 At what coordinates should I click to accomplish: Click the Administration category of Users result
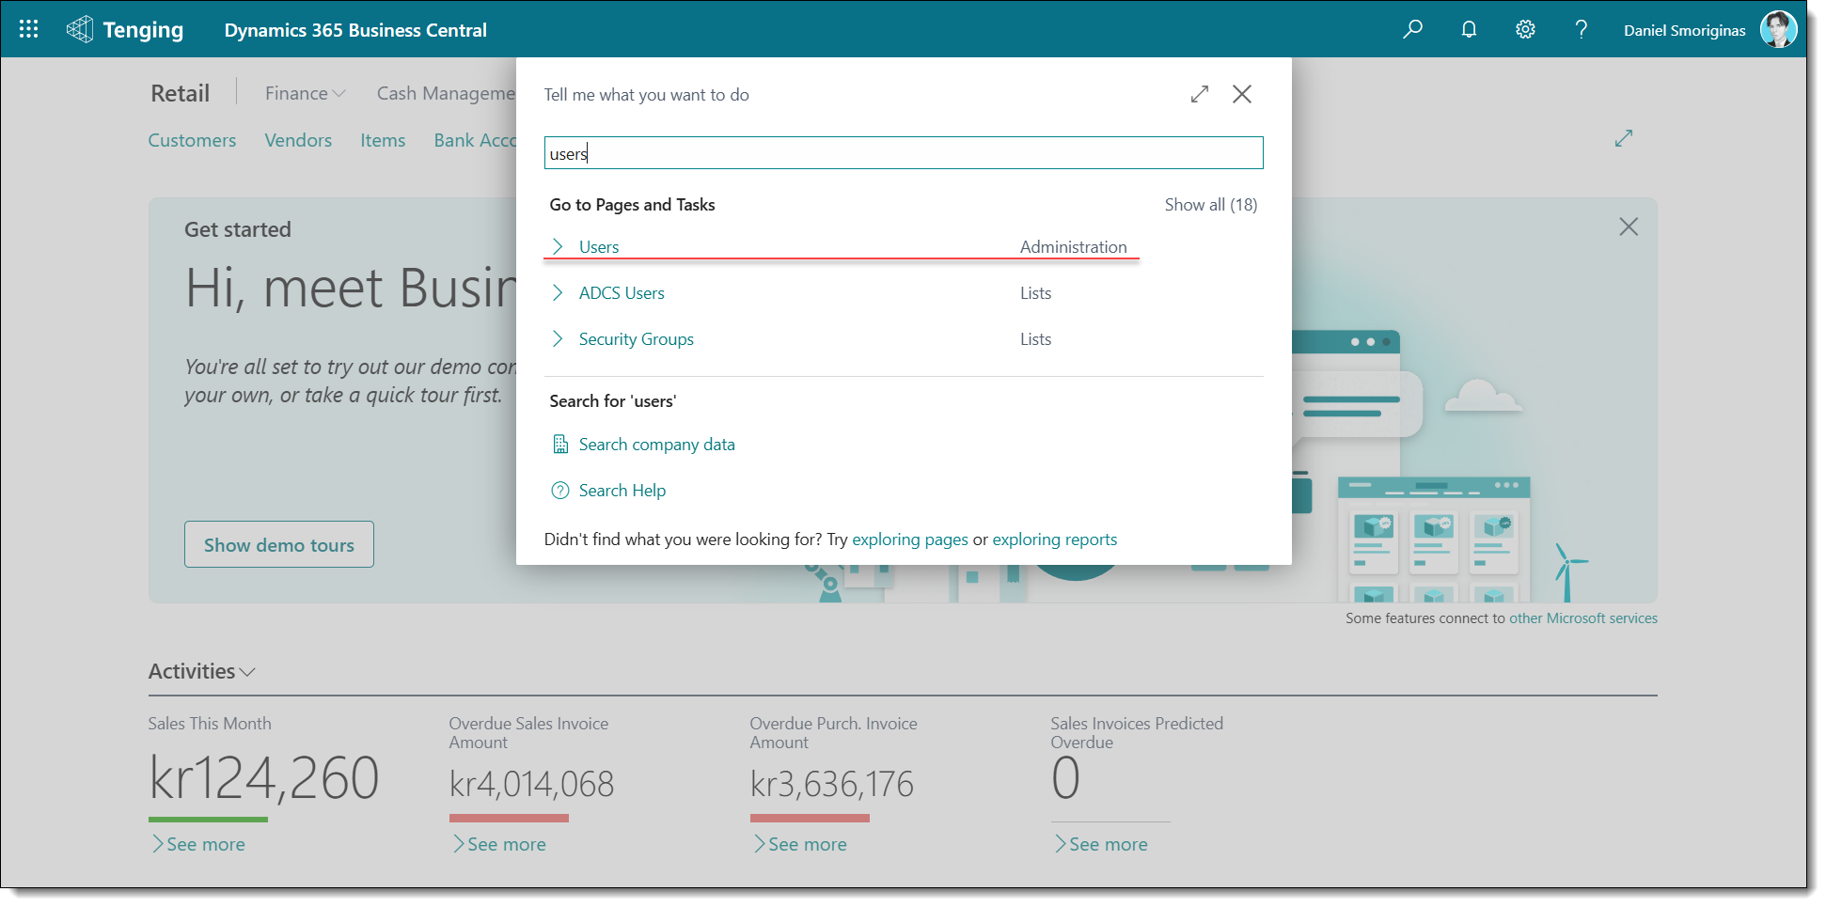[x=1074, y=247]
